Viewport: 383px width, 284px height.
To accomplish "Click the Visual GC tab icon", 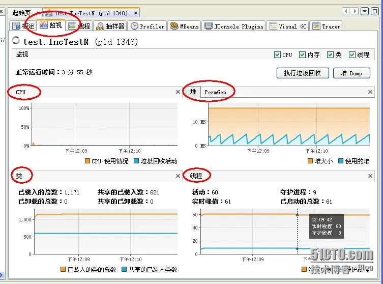I will (273, 26).
